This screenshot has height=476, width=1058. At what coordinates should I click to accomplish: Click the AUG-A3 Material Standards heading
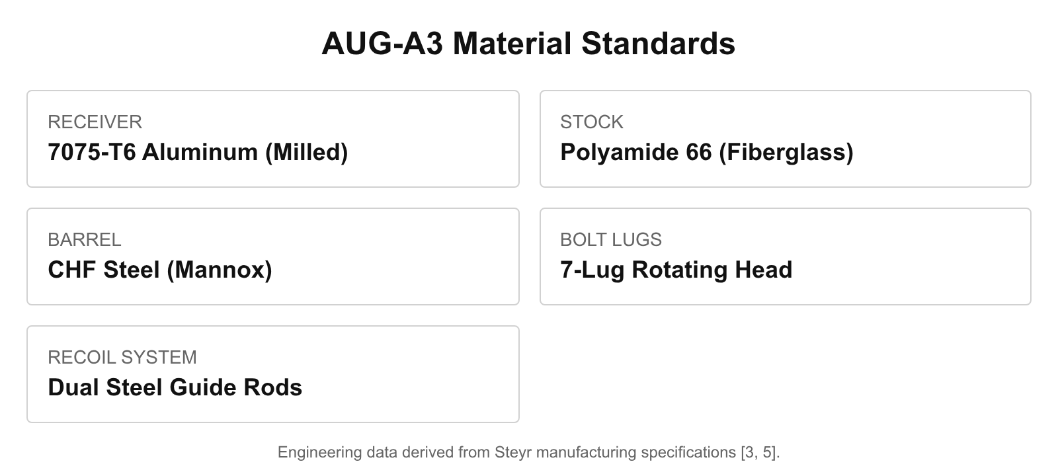point(528,44)
